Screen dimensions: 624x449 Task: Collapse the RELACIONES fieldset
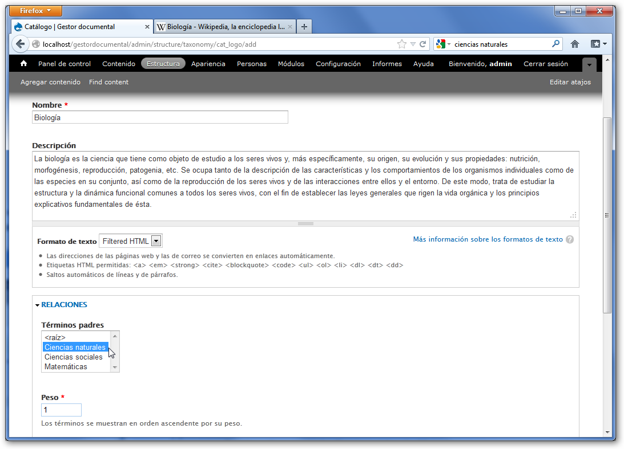point(64,305)
